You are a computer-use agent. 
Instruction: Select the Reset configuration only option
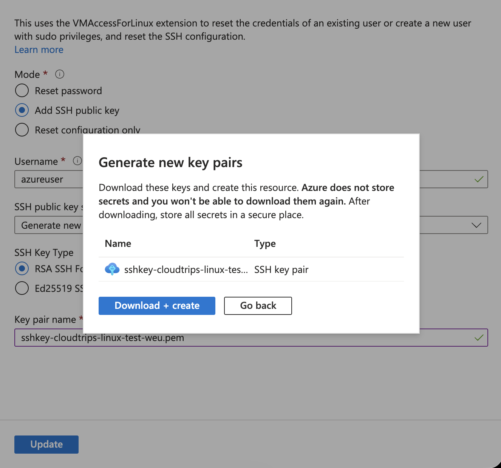pos(22,130)
